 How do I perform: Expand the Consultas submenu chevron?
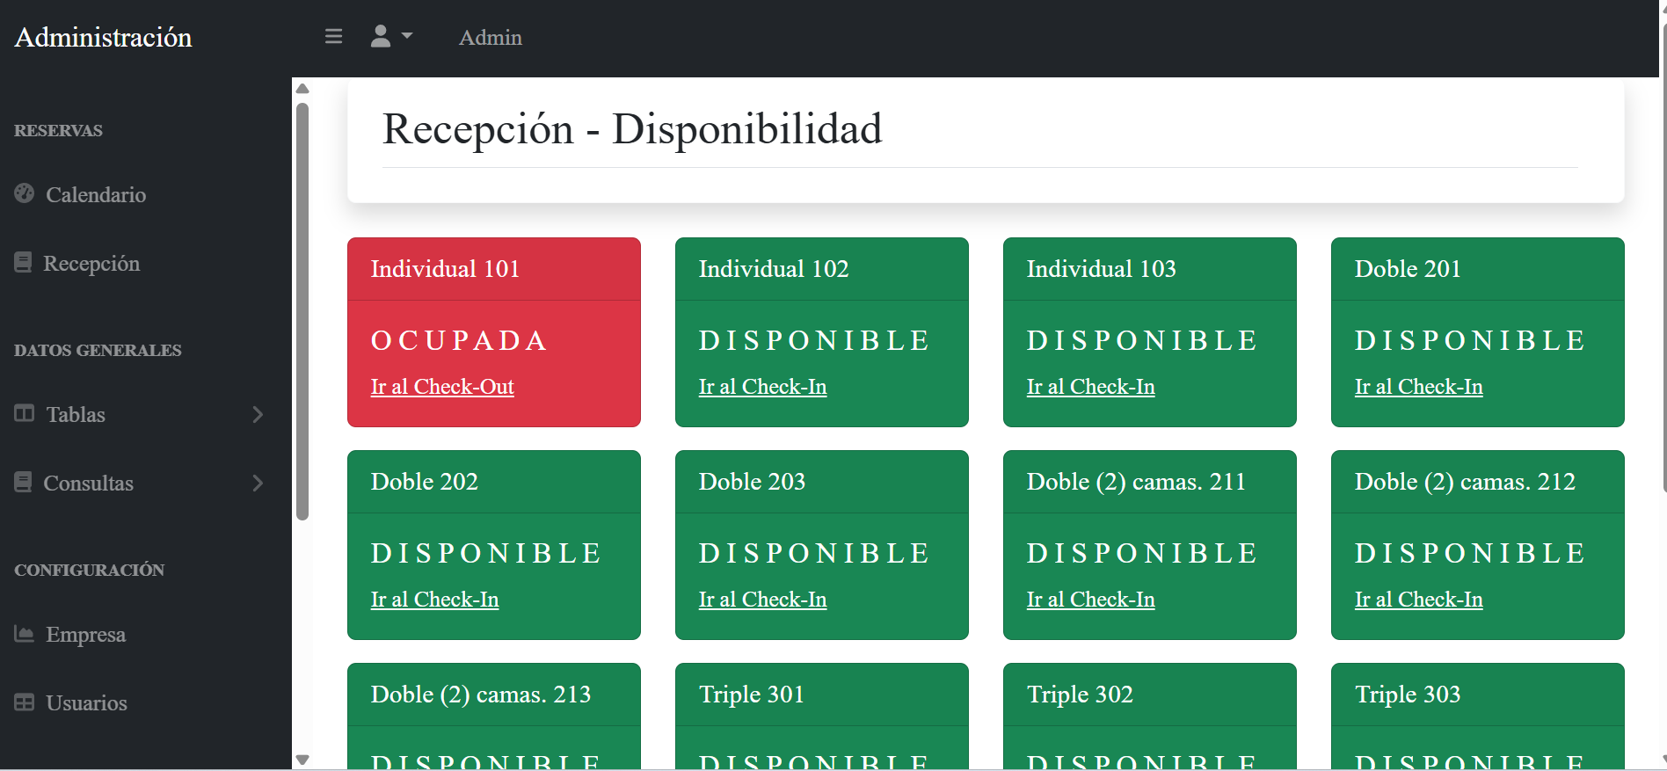pyautogui.click(x=258, y=483)
